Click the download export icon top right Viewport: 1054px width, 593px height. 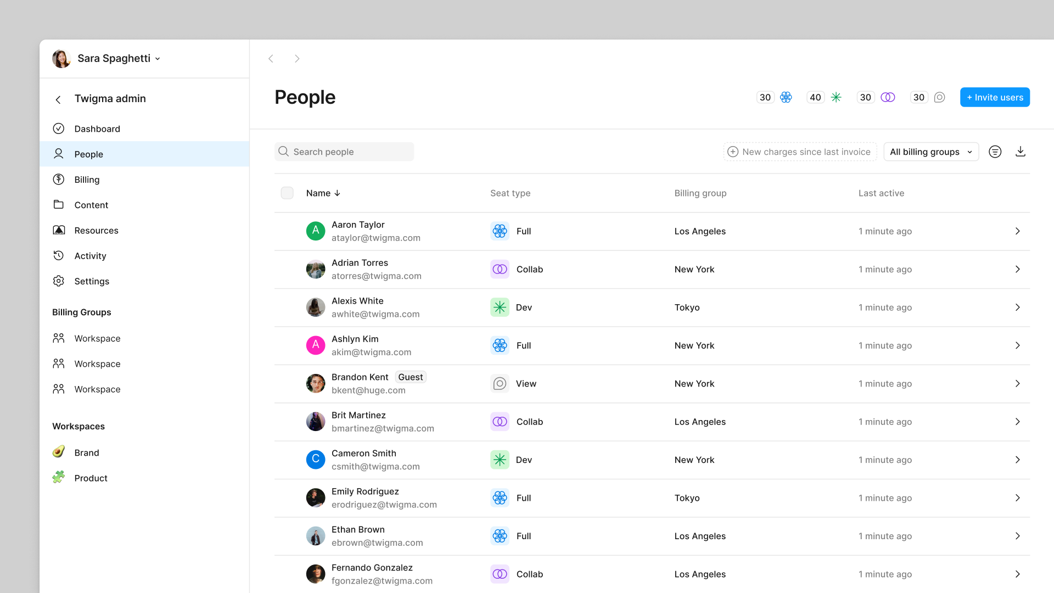click(x=1022, y=152)
